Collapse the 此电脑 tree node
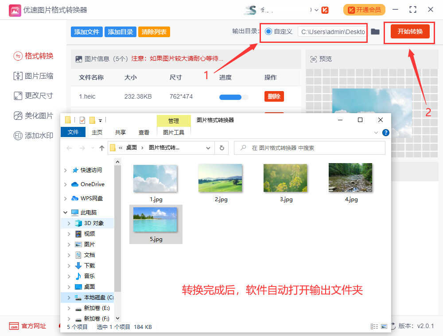Viewport: 443px width, 336px height. click(x=66, y=213)
